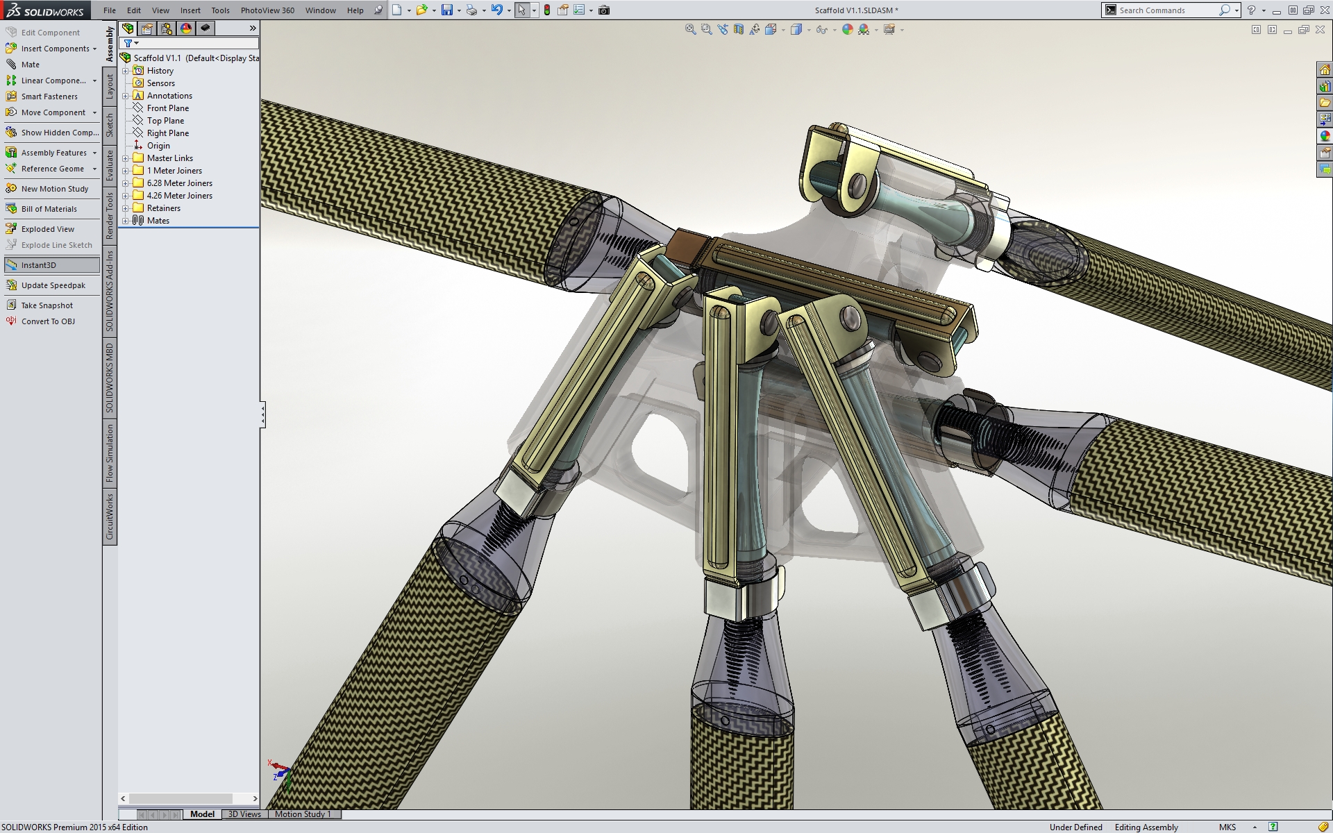The height and width of the screenshot is (833, 1333).
Task: Click the Section View icon
Action: [x=739, y=30]
